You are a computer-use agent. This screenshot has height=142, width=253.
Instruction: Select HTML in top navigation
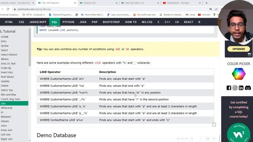9,22
